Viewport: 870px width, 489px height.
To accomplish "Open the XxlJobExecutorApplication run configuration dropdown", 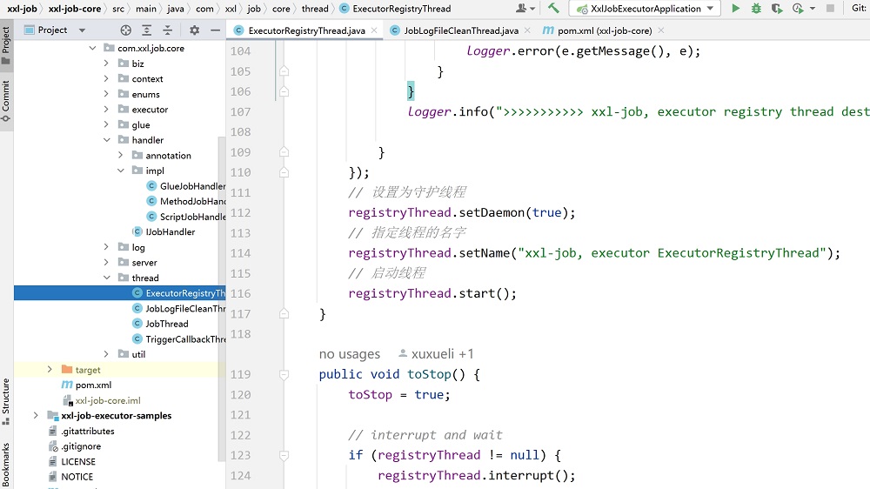I will point(645,9).
